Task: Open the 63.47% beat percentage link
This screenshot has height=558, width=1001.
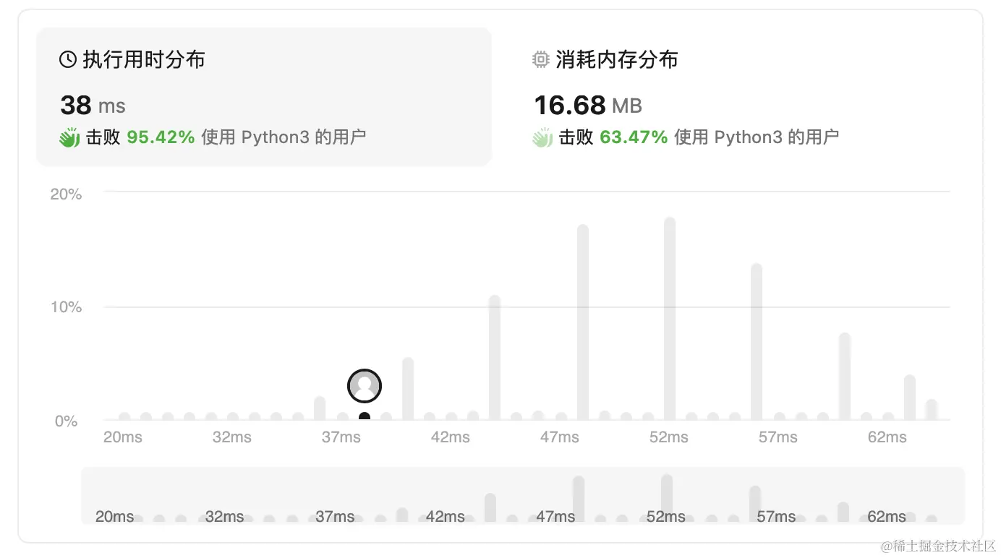Action: tap(634, 137)
